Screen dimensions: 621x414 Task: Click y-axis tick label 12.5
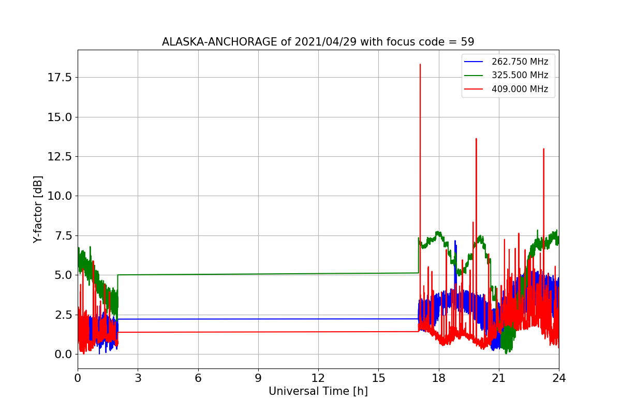click(61, 156)
